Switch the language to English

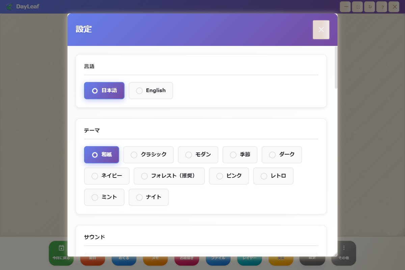[151, 90]
